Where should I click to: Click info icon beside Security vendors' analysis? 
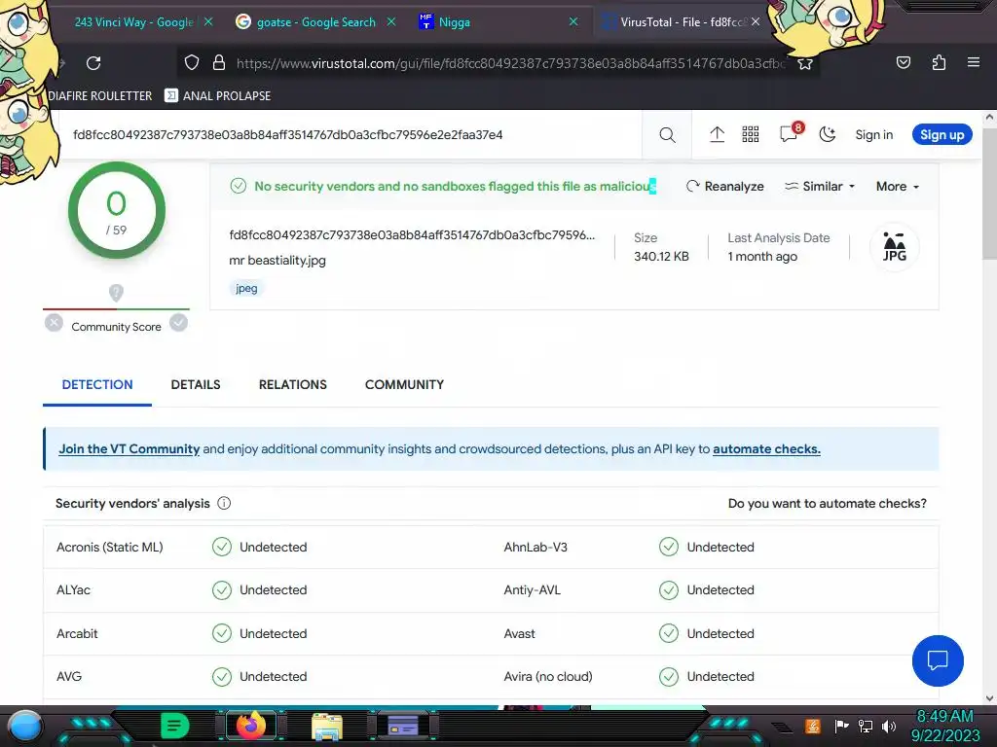click(x=224, y=503)
